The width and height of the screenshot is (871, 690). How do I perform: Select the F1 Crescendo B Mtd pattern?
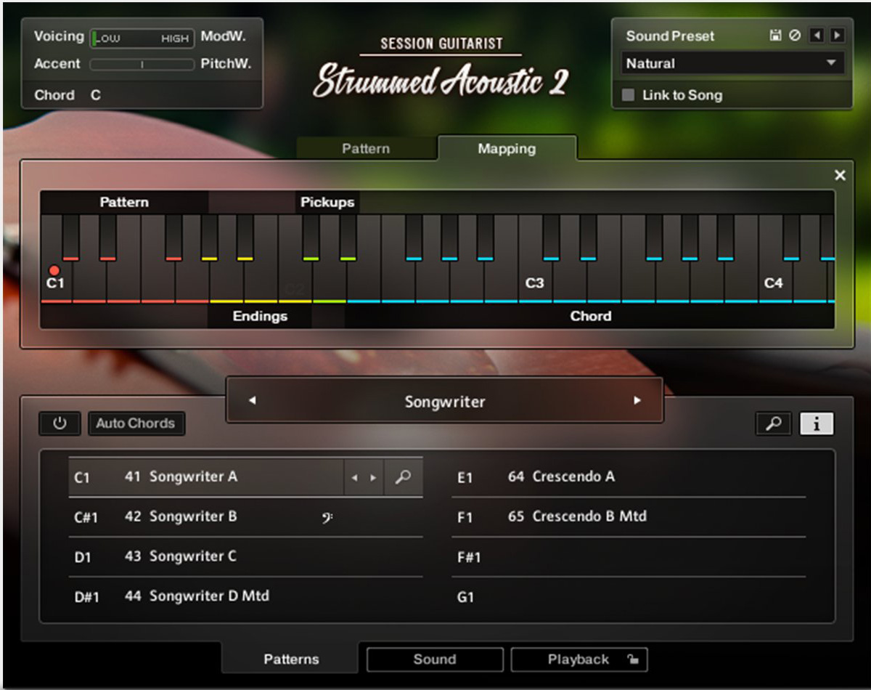[x=629, y=517]
